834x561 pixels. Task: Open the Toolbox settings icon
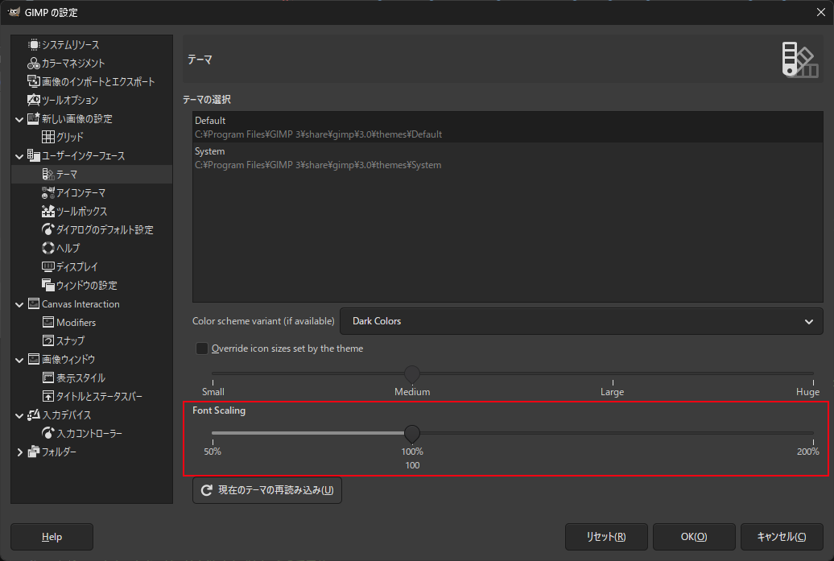(x=48, y=212)
